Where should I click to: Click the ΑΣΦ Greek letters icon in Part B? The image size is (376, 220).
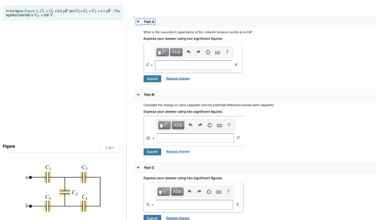point(177,125)
